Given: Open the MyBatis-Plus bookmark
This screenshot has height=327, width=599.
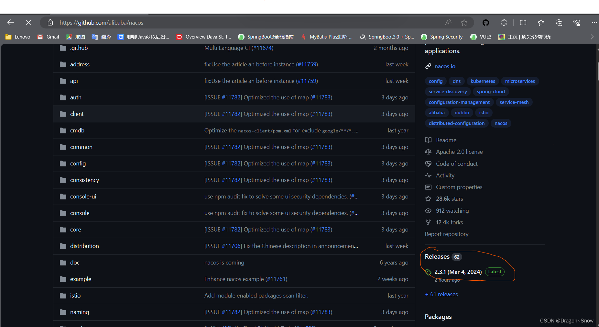Looking at the screenshot, I should point(327,37).
